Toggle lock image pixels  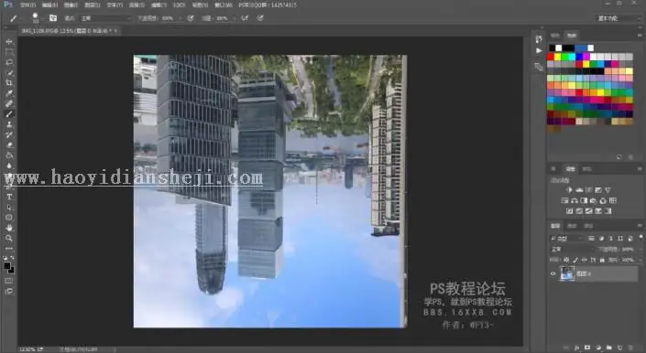pos(575,260)
